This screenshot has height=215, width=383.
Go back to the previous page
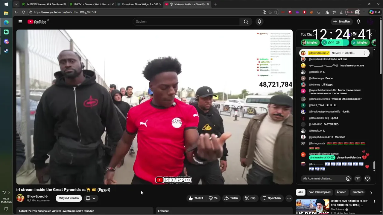click(x=16, y=12)
